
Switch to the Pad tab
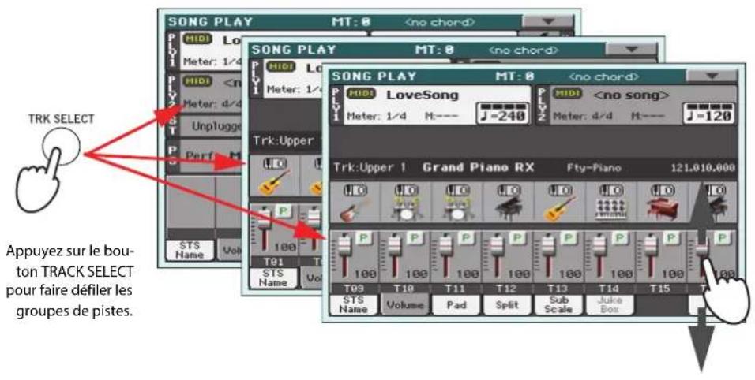(456, 304)
